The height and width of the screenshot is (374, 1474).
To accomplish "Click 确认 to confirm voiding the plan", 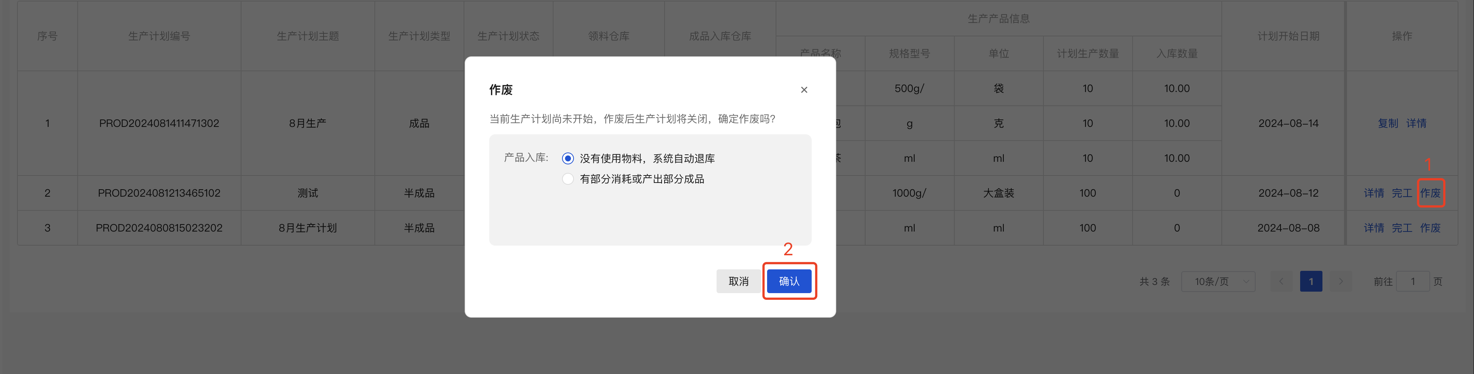I will click(x=789, y=281).
